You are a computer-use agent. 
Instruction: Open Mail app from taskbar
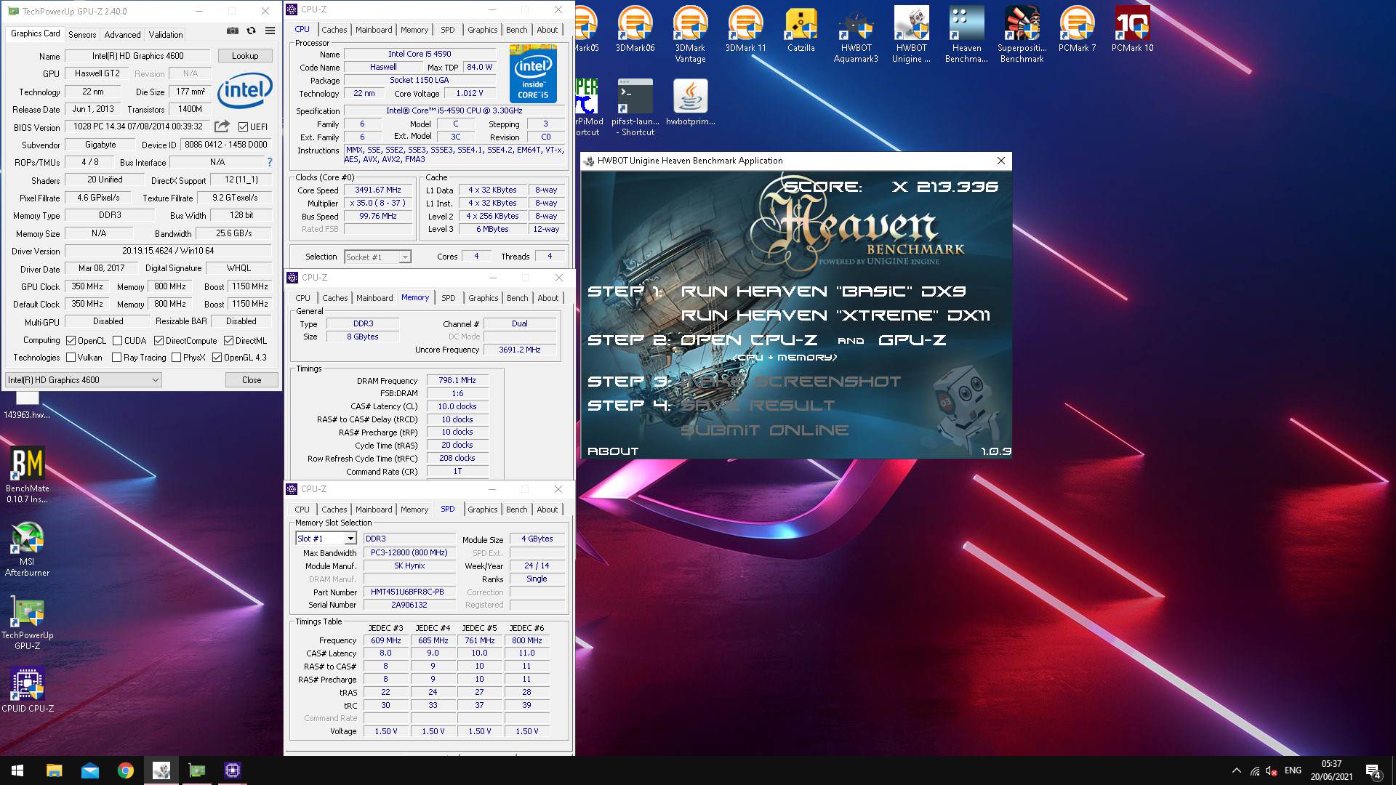pyautogui.click(x=89, y=770)
